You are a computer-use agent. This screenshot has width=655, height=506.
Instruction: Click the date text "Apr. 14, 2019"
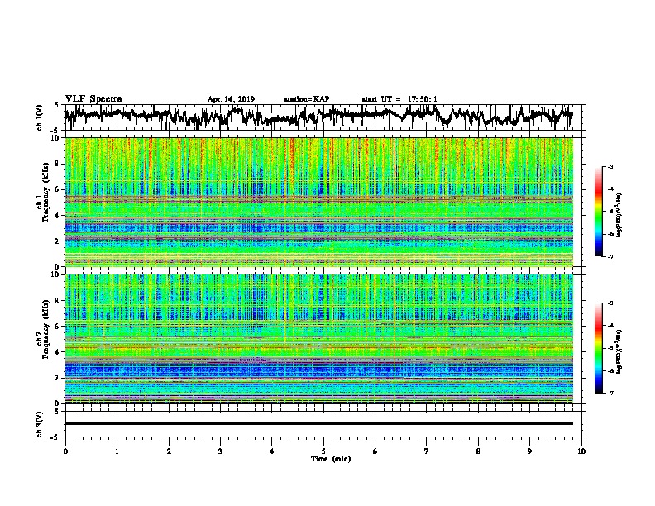click(231, 99)
